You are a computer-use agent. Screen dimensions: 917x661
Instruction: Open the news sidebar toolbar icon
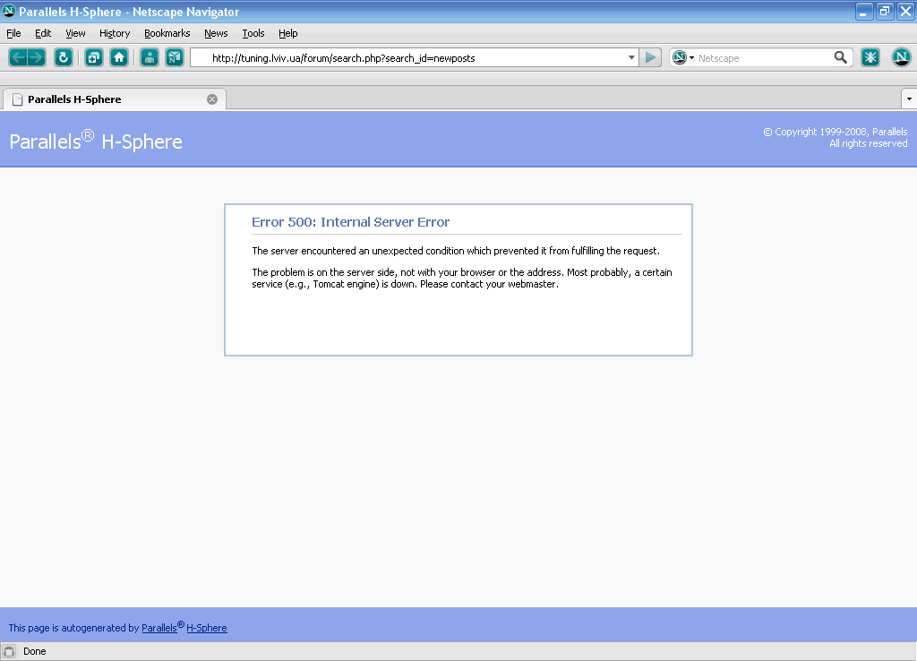(175, 57)
